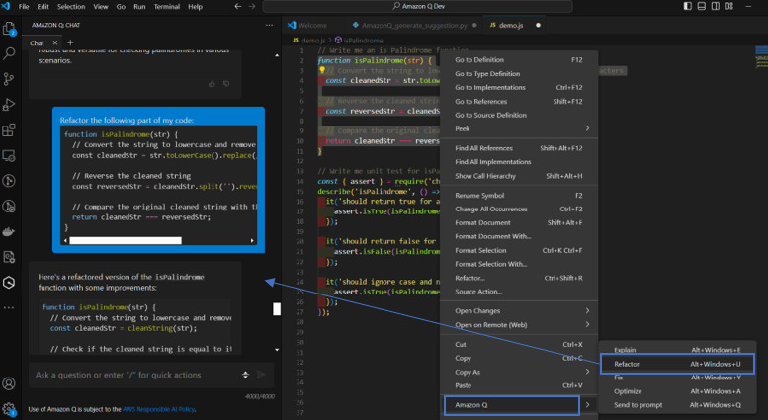The height and width of the screenshot is (420, 768).
Task: Open the Amazon Q icon in activity bar
Action: coord(10,283)
